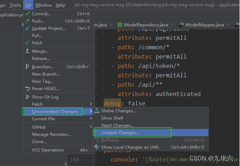The height and width of the screenshot is (166, 240).
Task: Open the Tools menu
Action: point(15,5)
